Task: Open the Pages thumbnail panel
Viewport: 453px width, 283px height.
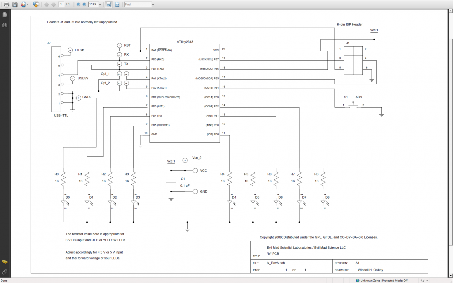Action: (5, 15)
